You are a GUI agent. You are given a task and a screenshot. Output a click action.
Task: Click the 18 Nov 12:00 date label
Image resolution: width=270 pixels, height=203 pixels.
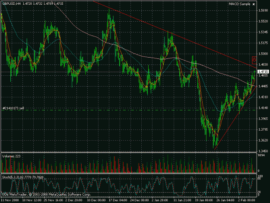(x=32, y=200)
